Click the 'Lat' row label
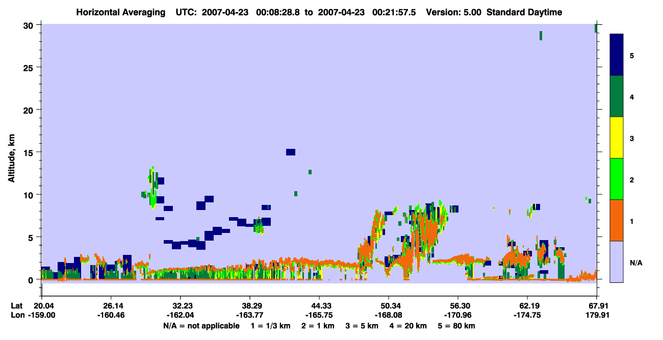Screen dimensions: 663x340 pyautogui.click(x=16, y=306)
